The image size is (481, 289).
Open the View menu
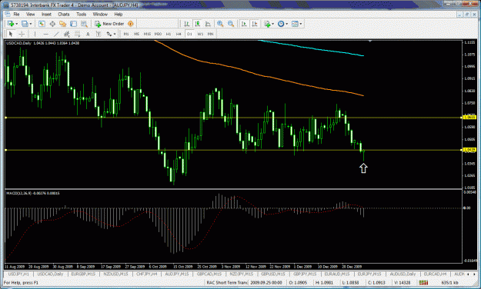[x=30, y=14]
